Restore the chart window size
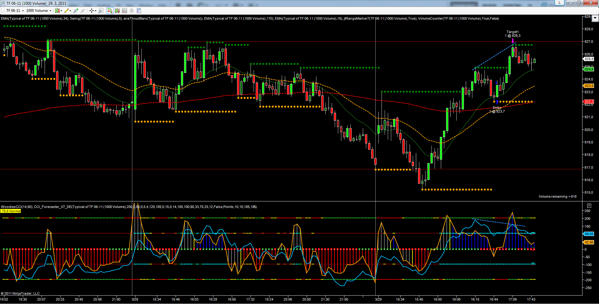 578,3
